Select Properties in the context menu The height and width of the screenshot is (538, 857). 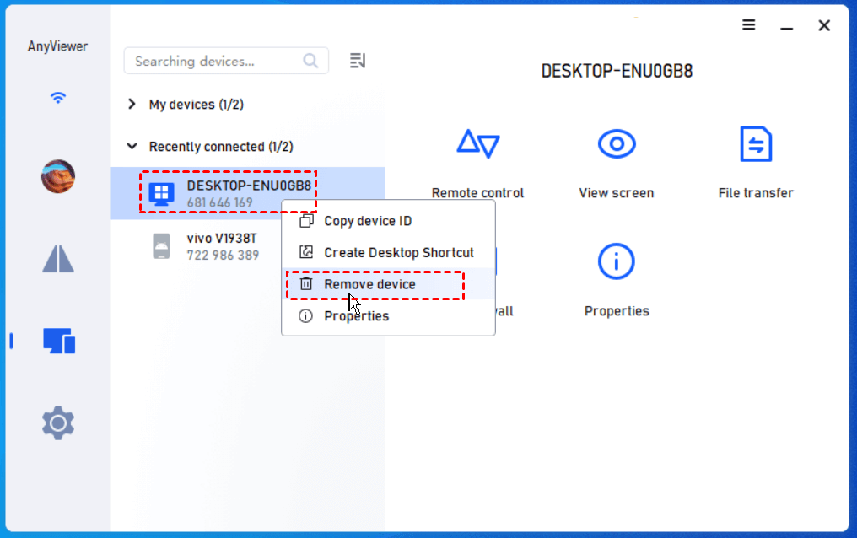pos(388,315)
